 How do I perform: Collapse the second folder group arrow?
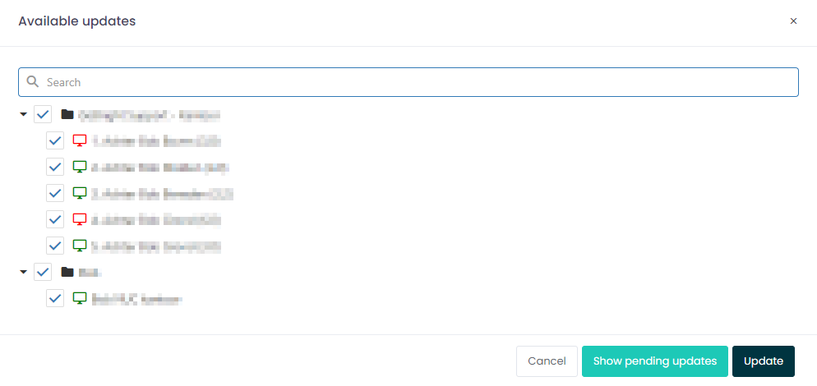(x=23, y=271)
